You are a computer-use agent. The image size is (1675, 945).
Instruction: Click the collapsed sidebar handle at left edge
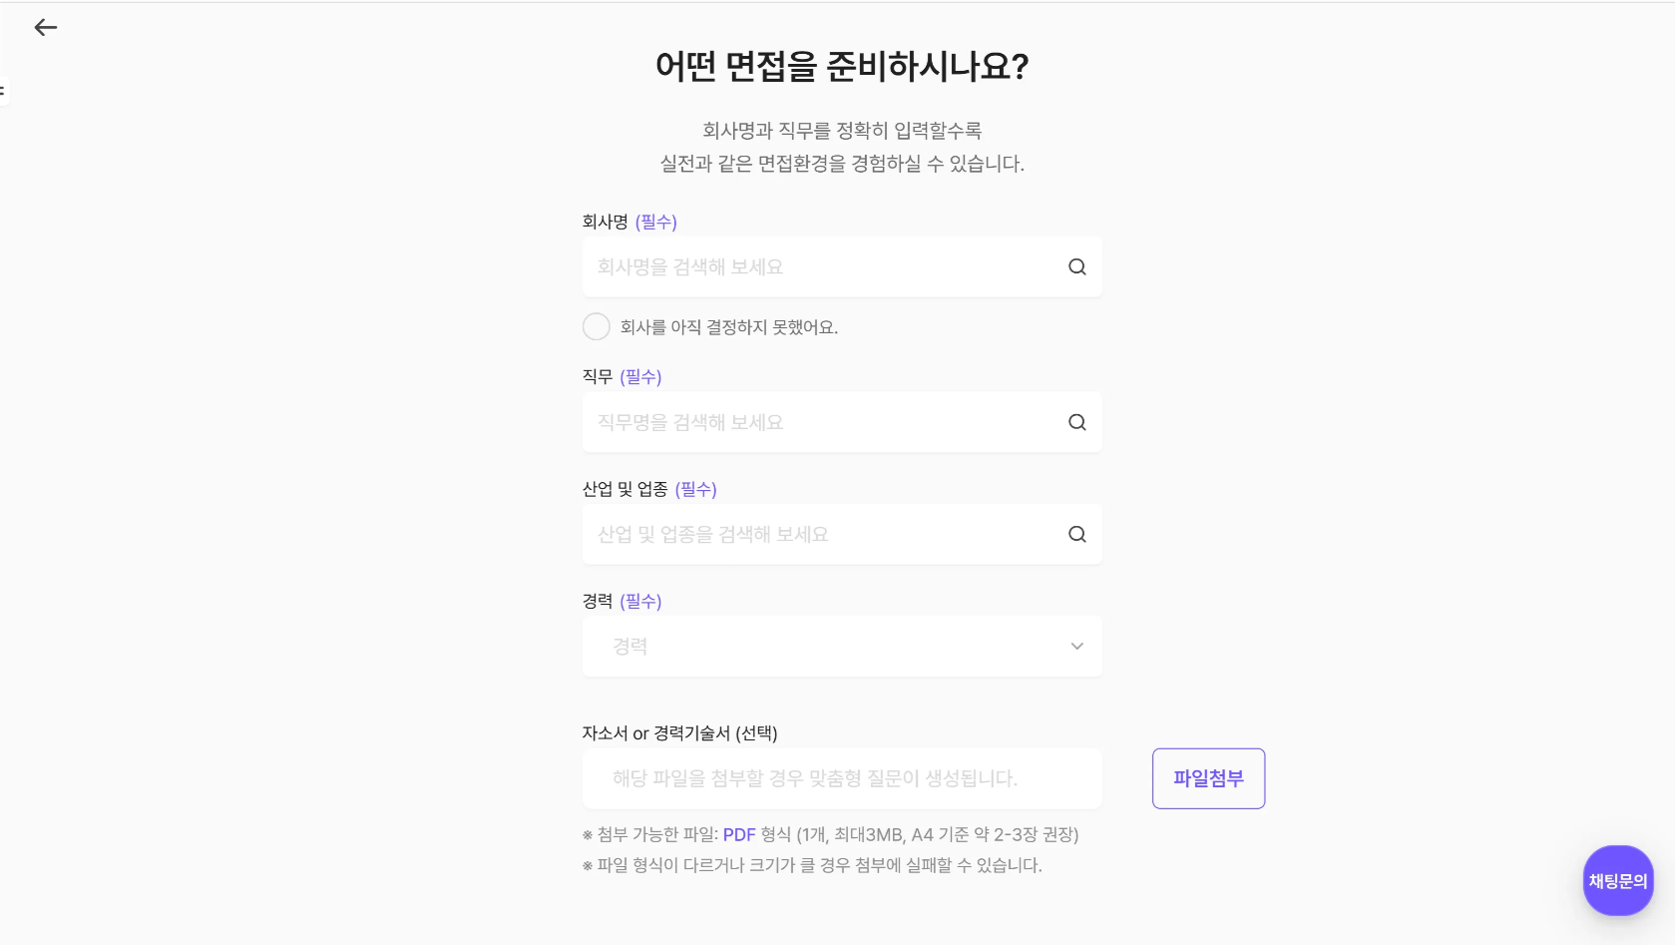coord(3,91)
